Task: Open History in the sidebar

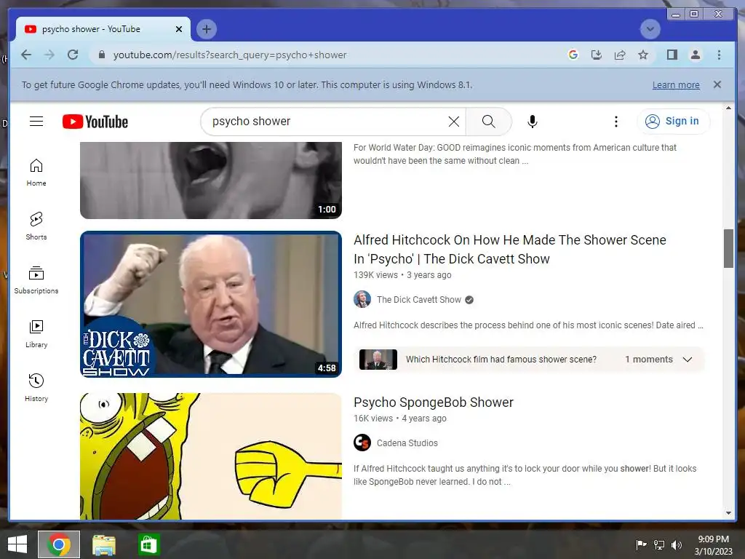Action: point(36,387)
